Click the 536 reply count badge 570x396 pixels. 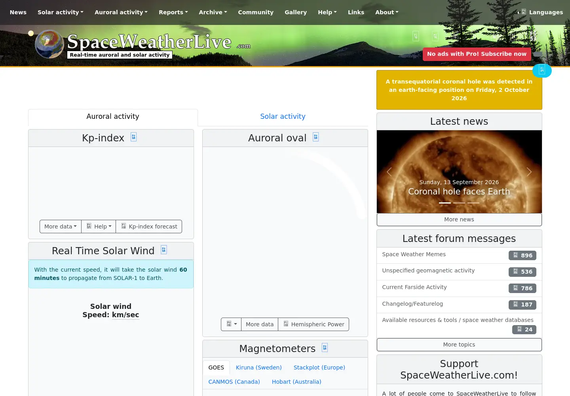[522, 272]
